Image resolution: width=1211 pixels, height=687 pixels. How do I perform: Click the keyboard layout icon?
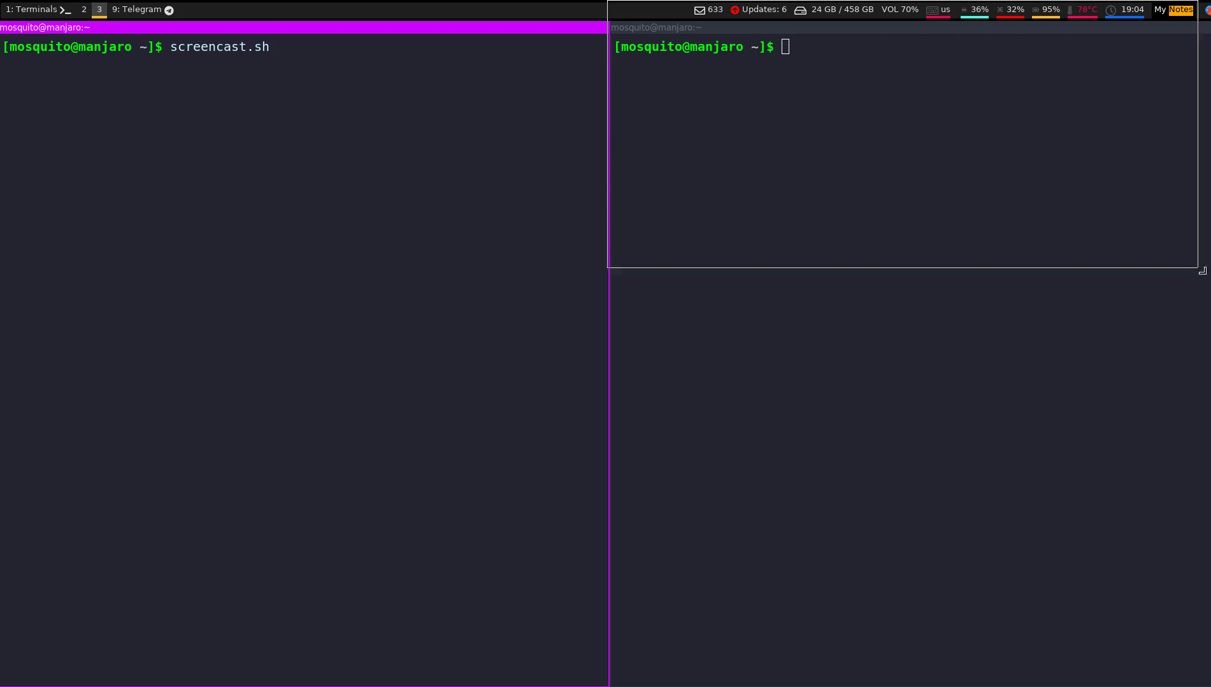click(x=932, y=10)
